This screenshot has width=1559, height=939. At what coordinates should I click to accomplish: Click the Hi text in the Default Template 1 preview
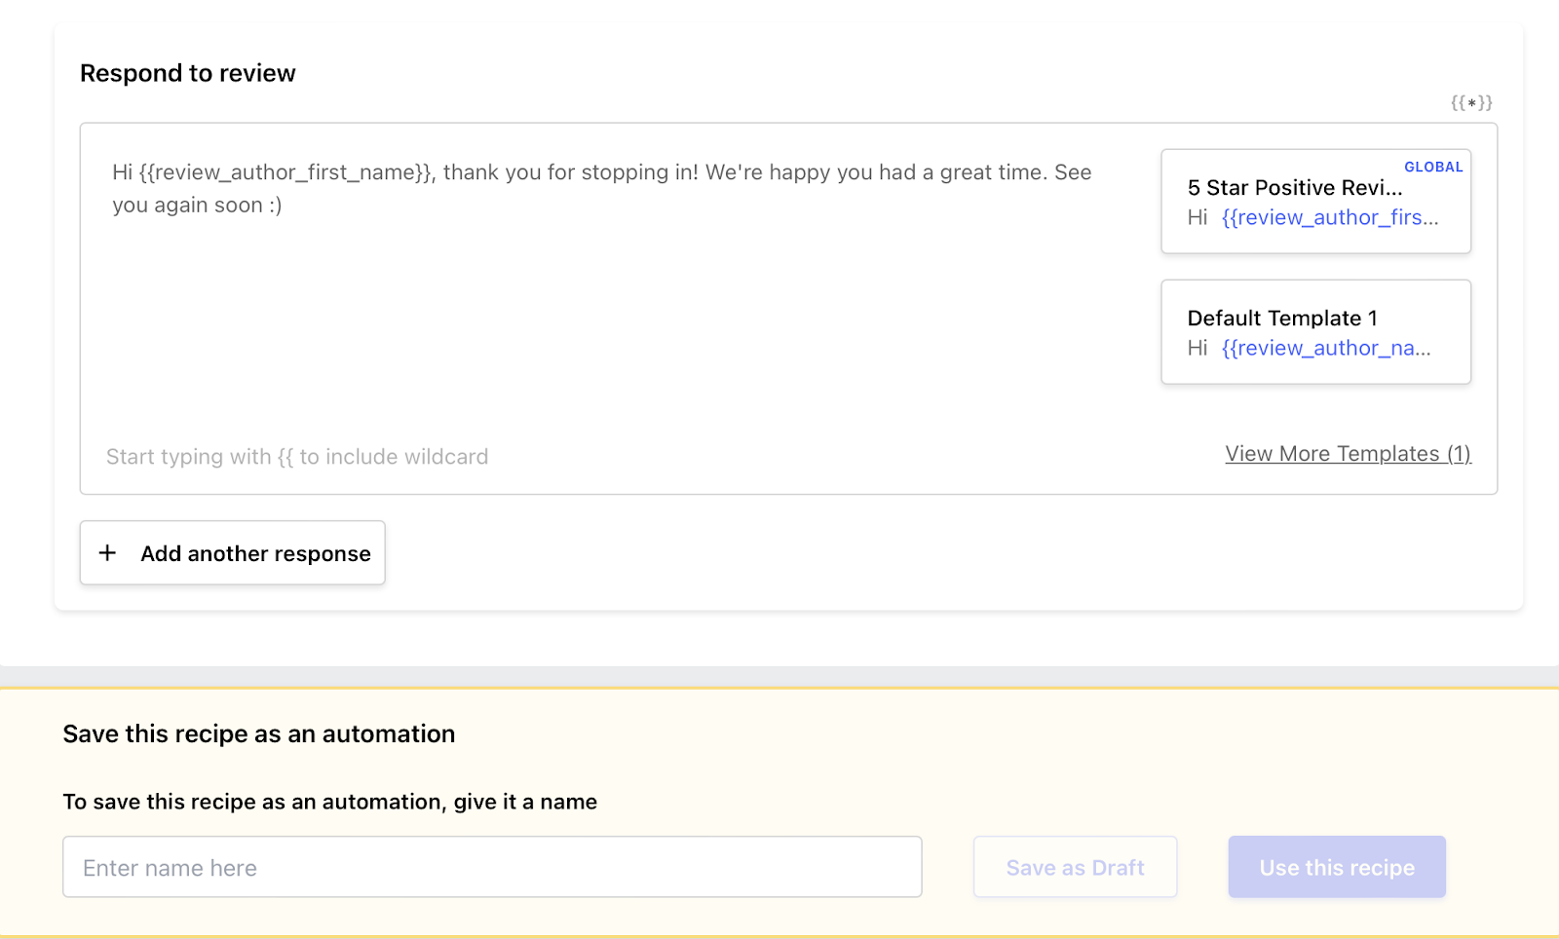point(1197,348)
